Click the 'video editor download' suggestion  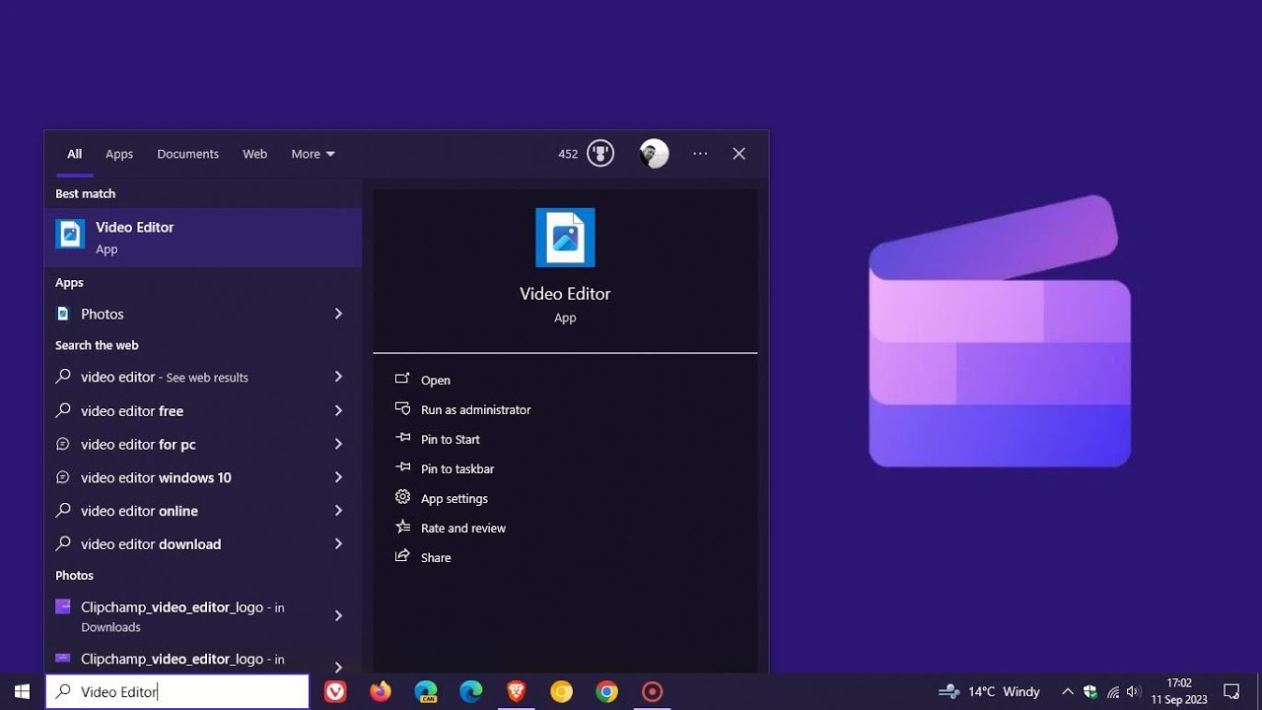[151, 544]
